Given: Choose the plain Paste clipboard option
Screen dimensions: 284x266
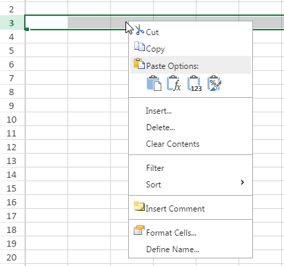Looking at the screenshot, I should pos(154,83).
